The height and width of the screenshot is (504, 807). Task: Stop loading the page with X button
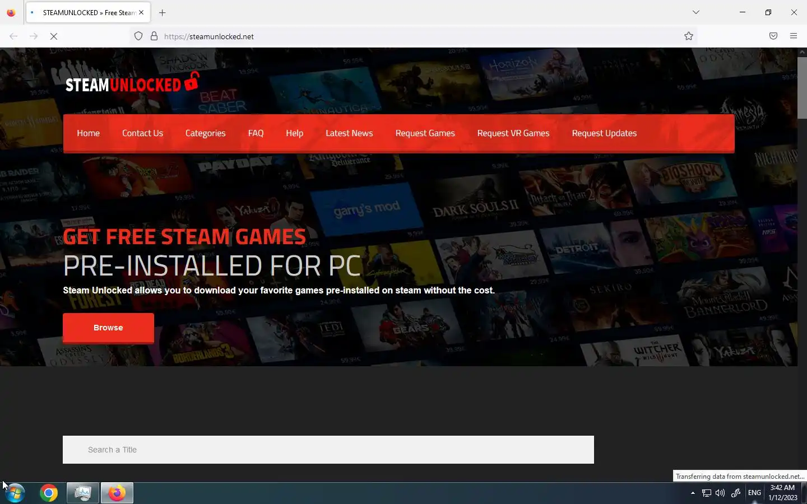[x=54, y=36]
